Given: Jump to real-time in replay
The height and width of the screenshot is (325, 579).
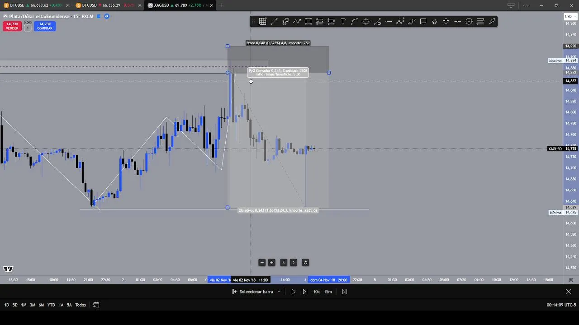Looking at the screenshot, I should (344, 292).
